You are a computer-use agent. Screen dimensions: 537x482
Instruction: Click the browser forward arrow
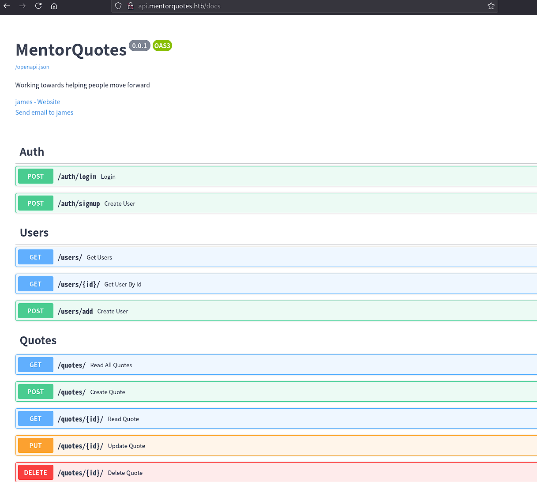click(23, 6)
